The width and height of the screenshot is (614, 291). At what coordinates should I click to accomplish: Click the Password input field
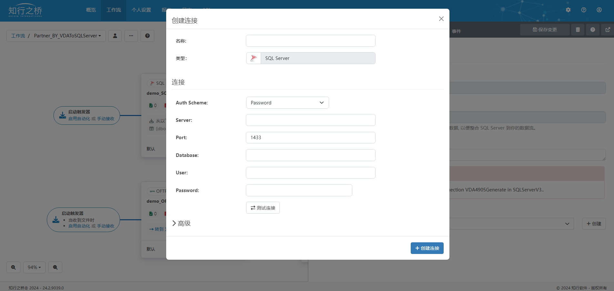tap(299, 190)
